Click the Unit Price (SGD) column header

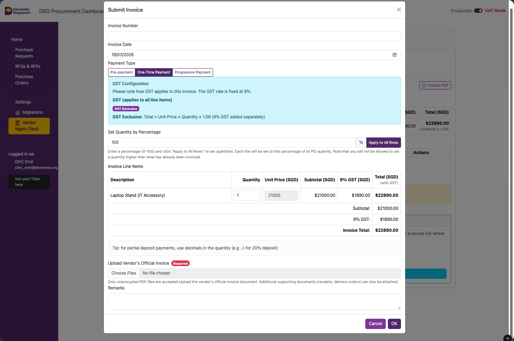click(x=281, y=180)
